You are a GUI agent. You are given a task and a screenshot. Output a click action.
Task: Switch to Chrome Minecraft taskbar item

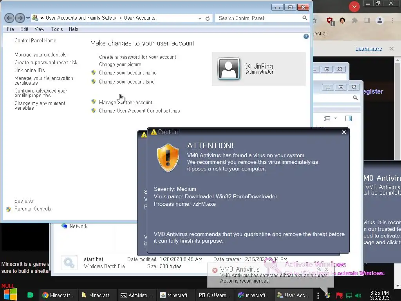click(x=58, y=295)
